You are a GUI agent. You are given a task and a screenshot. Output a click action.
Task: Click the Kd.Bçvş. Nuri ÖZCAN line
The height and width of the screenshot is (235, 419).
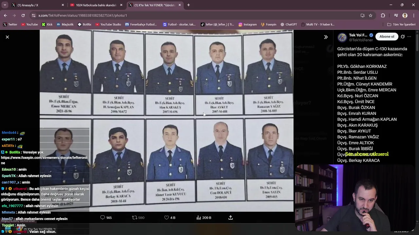[357, 96]
